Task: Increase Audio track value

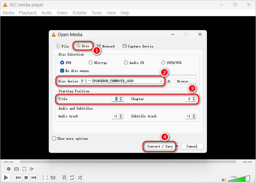Action: tap(121, 115)
